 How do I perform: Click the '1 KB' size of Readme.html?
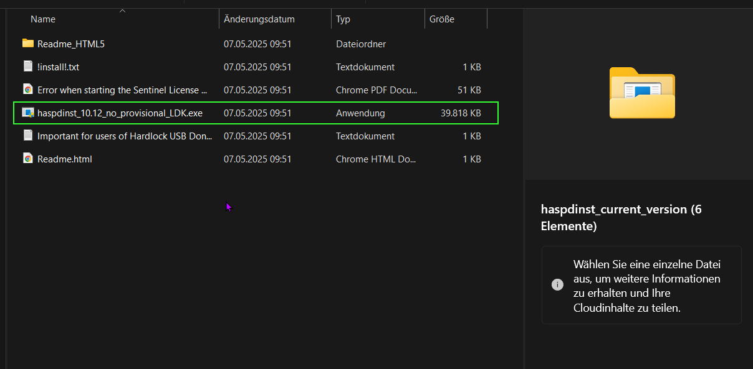click(472, 159)
